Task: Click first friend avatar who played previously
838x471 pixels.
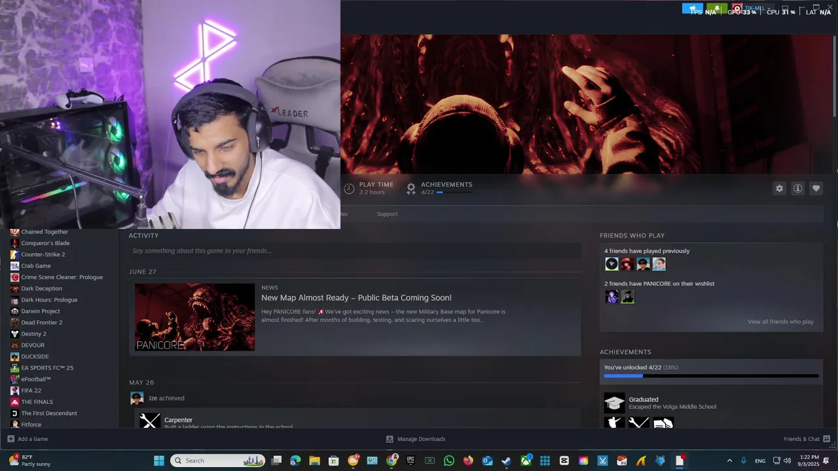Action: [x=611, y=264]
